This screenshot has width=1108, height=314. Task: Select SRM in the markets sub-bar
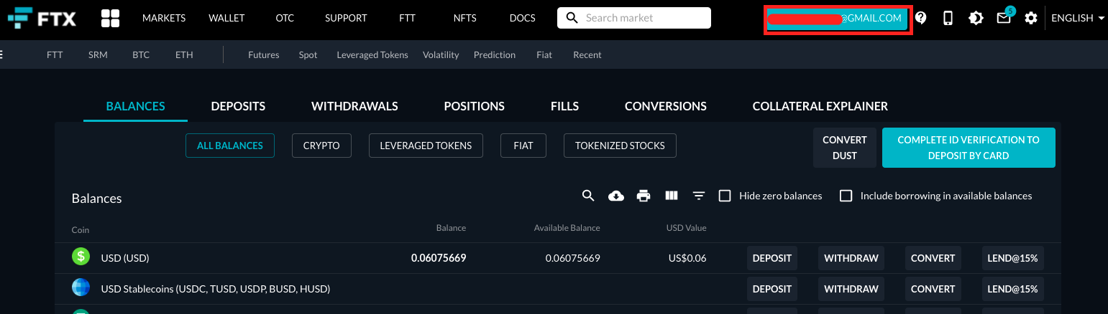click(98, 54)
